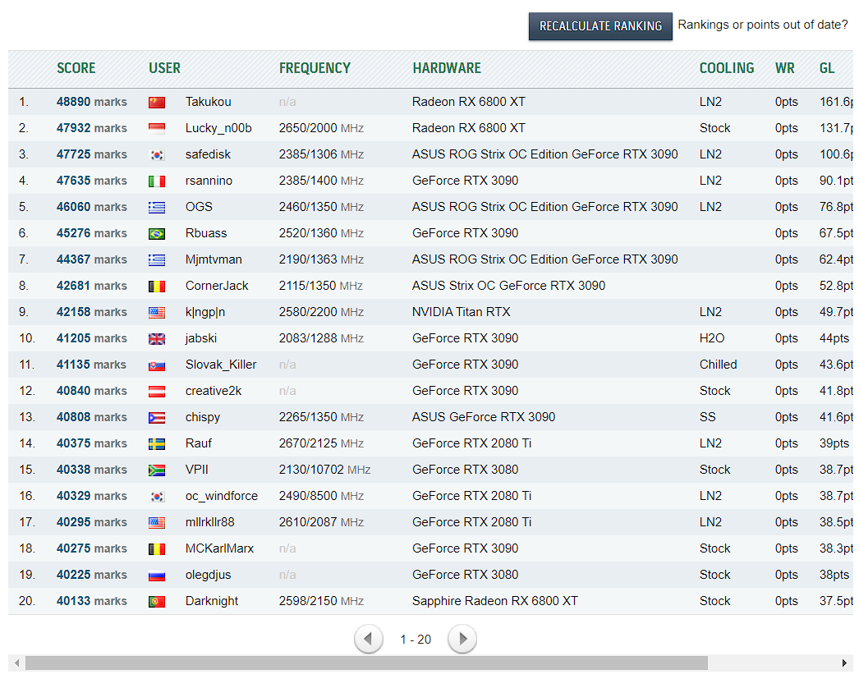Click the Russia flag beside olegdjus
This screenshot has width=859, height=679.
157,576
